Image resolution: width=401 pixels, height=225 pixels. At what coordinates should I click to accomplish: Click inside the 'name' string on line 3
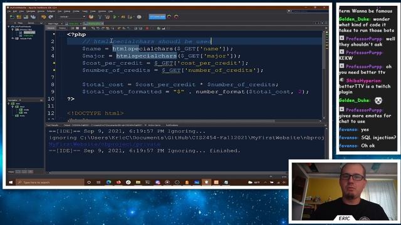tap(211, 49)
